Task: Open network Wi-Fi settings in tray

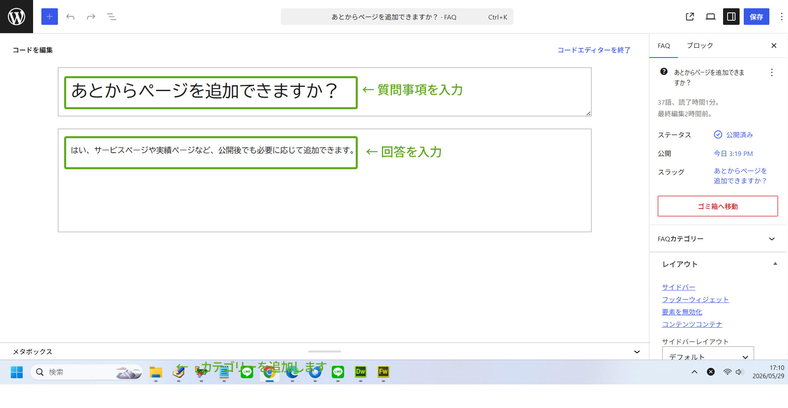Action: point(727,372)
